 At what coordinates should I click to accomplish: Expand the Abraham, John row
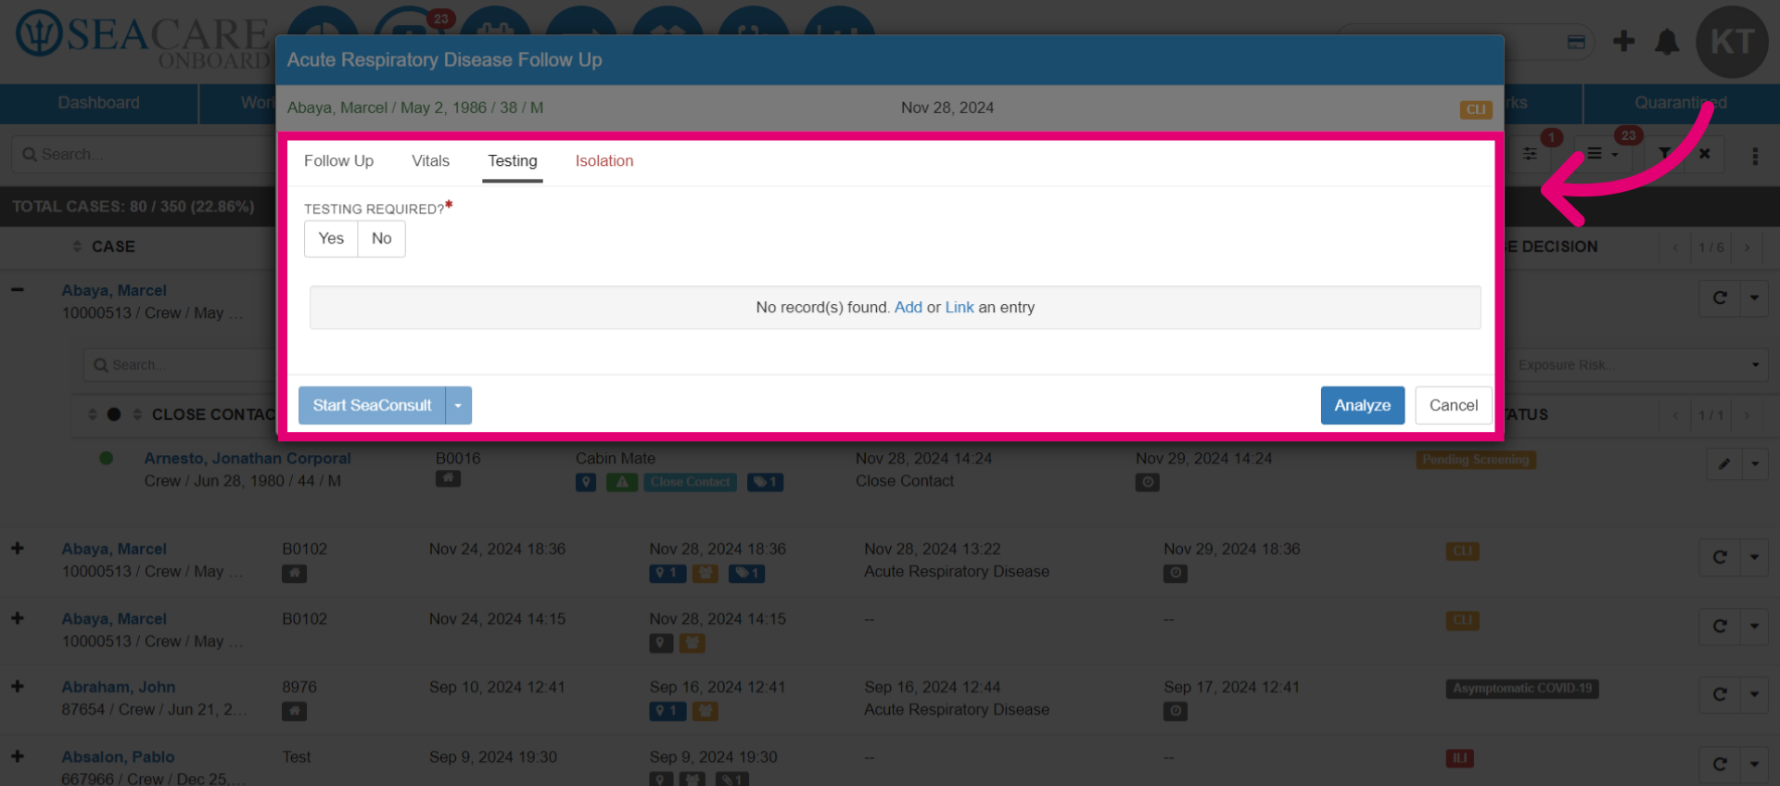18,686
